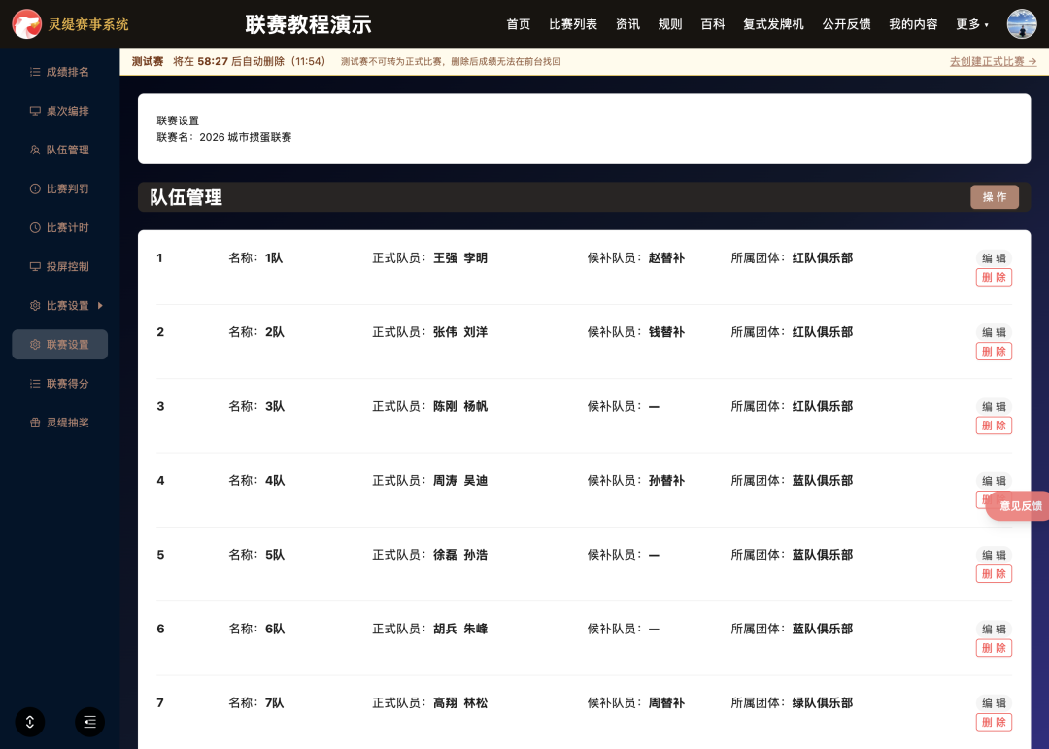1049x749 pixels.
Task: Select 队伍管理 sidebar label
Action: [x=68, y=150]
